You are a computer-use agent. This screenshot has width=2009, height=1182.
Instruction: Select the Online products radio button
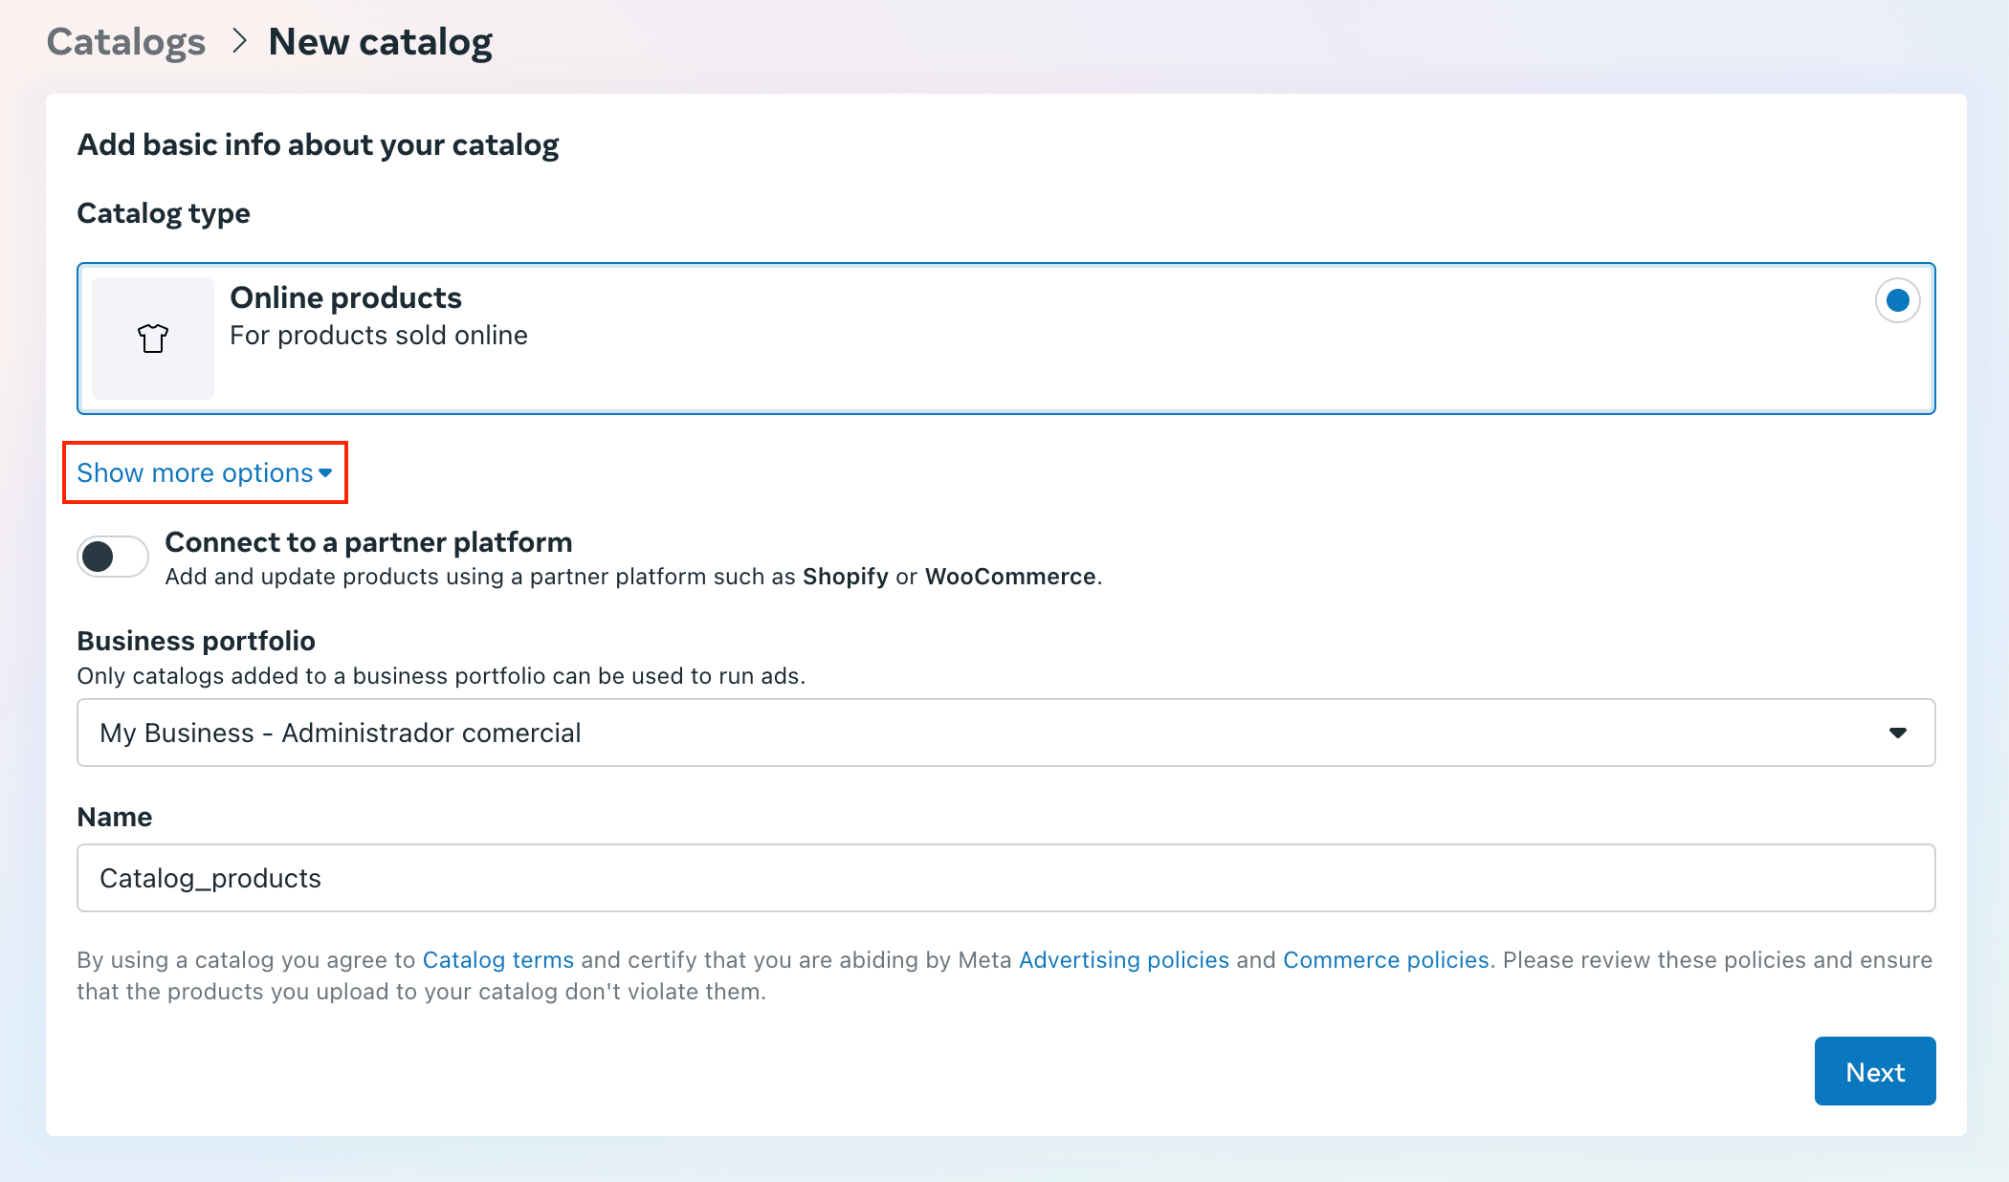pos(1897,301)
